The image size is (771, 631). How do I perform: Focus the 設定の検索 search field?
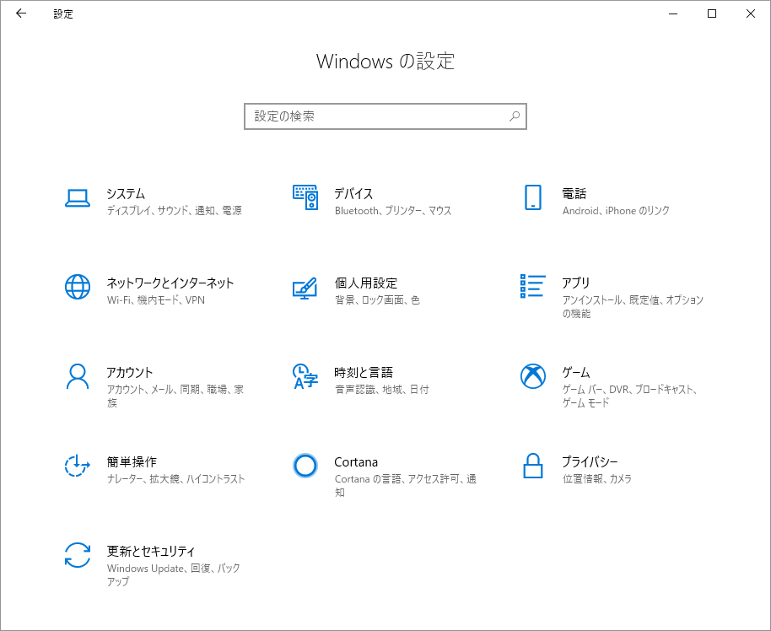(x=385, y=116)
